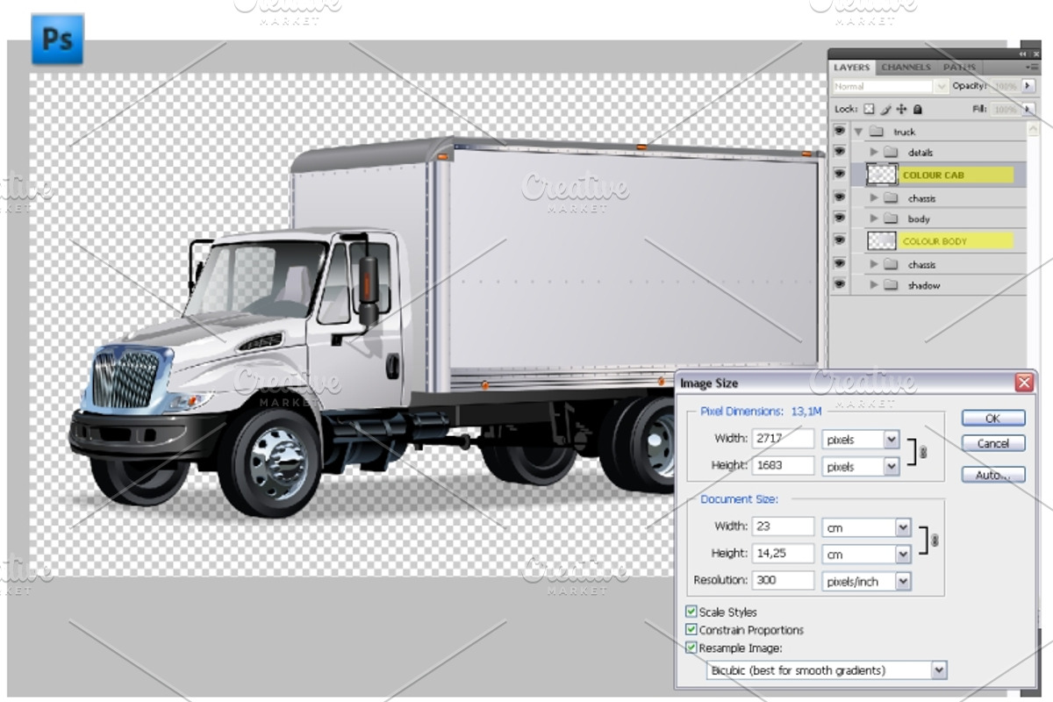
Task: Switch to the Paths tab
Action: pos(959,67)
